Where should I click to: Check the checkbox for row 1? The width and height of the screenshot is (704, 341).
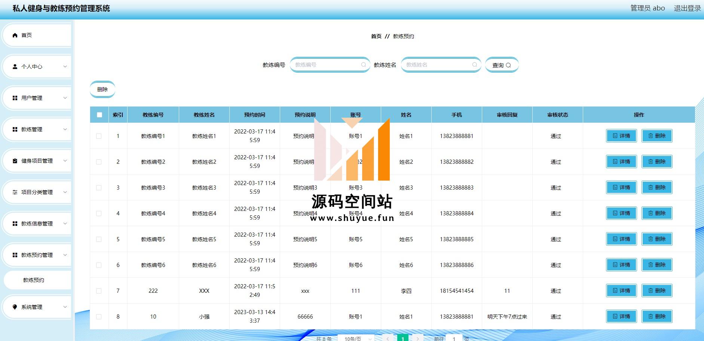pos(99,136)
